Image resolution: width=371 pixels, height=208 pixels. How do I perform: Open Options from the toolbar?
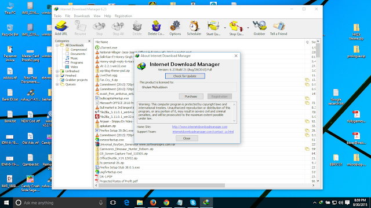tap(175, 28)
